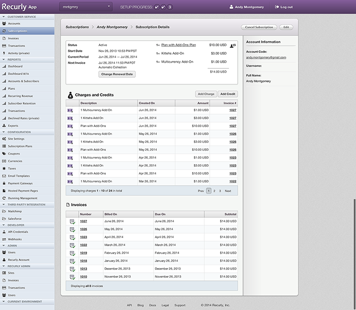This screenshot has width=356, height=310.
Task: Click the subscription account swap icon beside $10.00 USD
Action: pyautogui.click(x=233, y=45)
